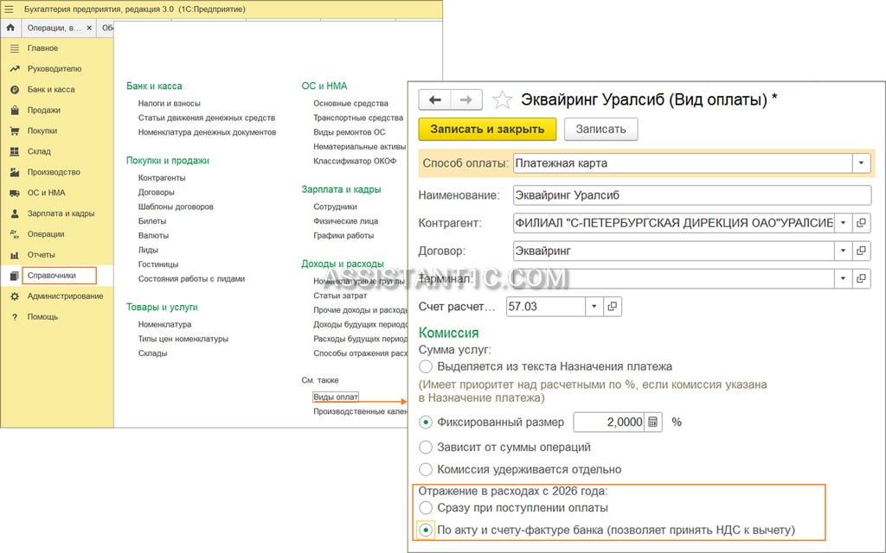Open Покупки sidebar section
The height and width of the screenshot is (553, 886).
[42, 131]
